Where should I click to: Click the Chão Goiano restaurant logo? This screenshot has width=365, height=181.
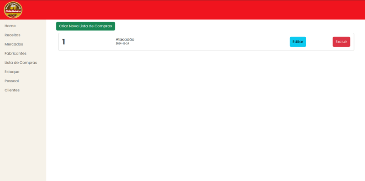click(x=13, y=10)
